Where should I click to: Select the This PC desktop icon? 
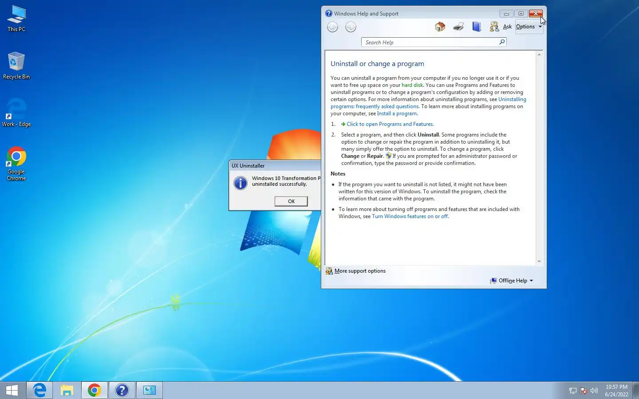[16, 19]
